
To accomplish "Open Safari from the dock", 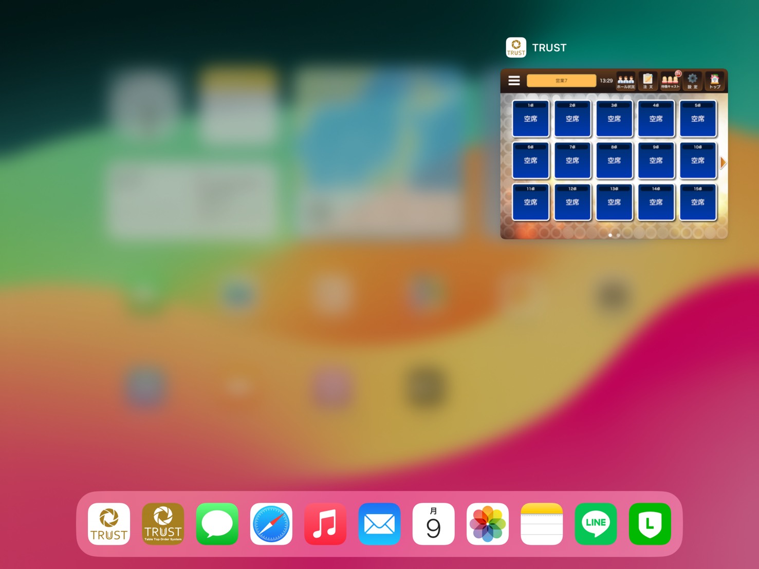I will pos(271,524).
